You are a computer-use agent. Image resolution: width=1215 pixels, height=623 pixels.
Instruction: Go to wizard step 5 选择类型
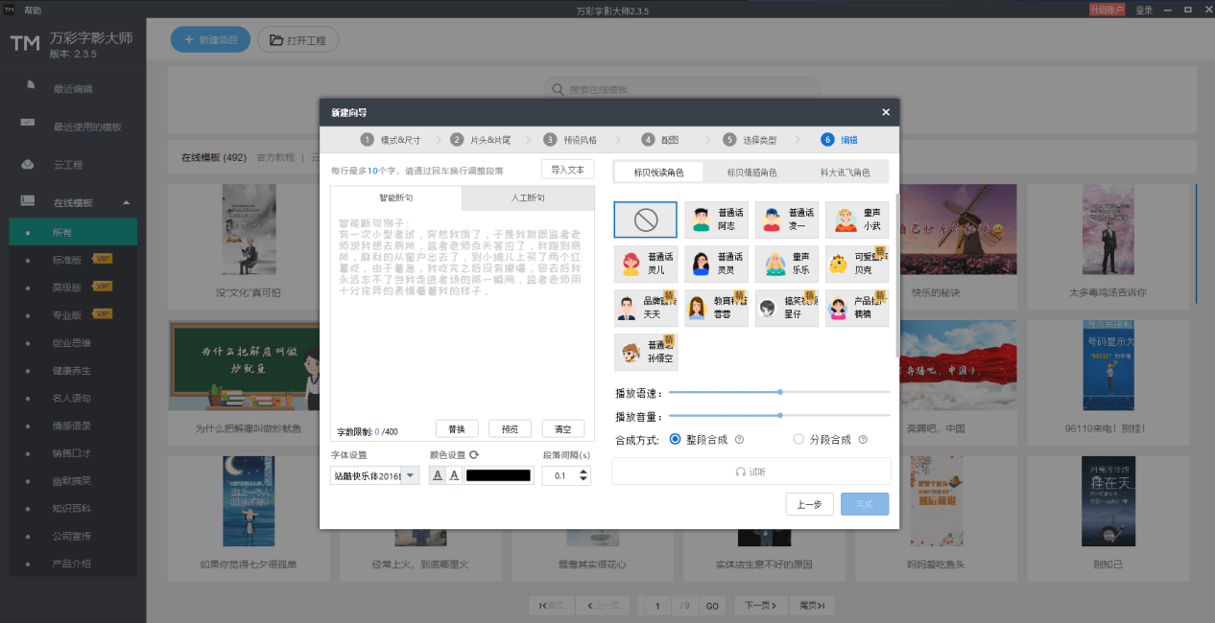tap(750, 139)
